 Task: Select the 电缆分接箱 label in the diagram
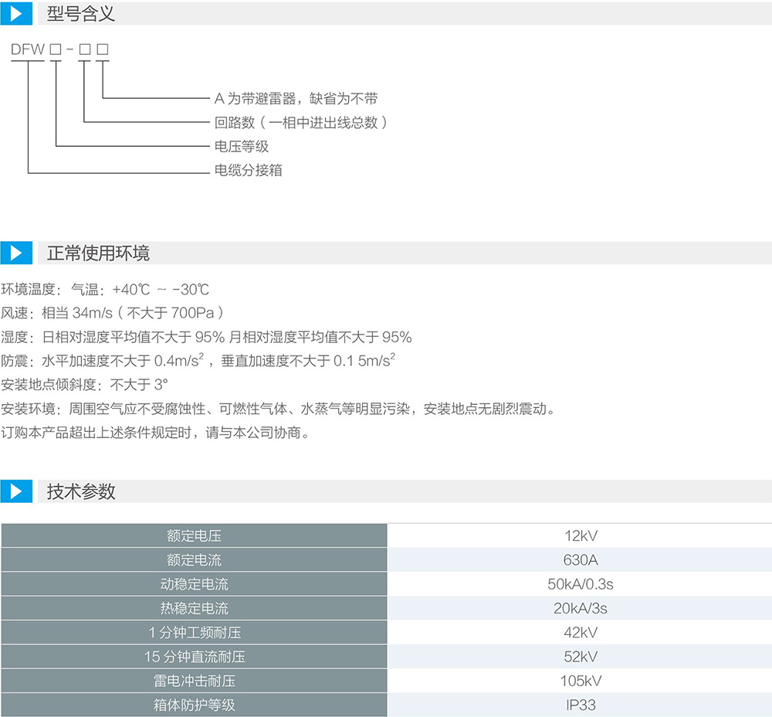tap(248, 171)
